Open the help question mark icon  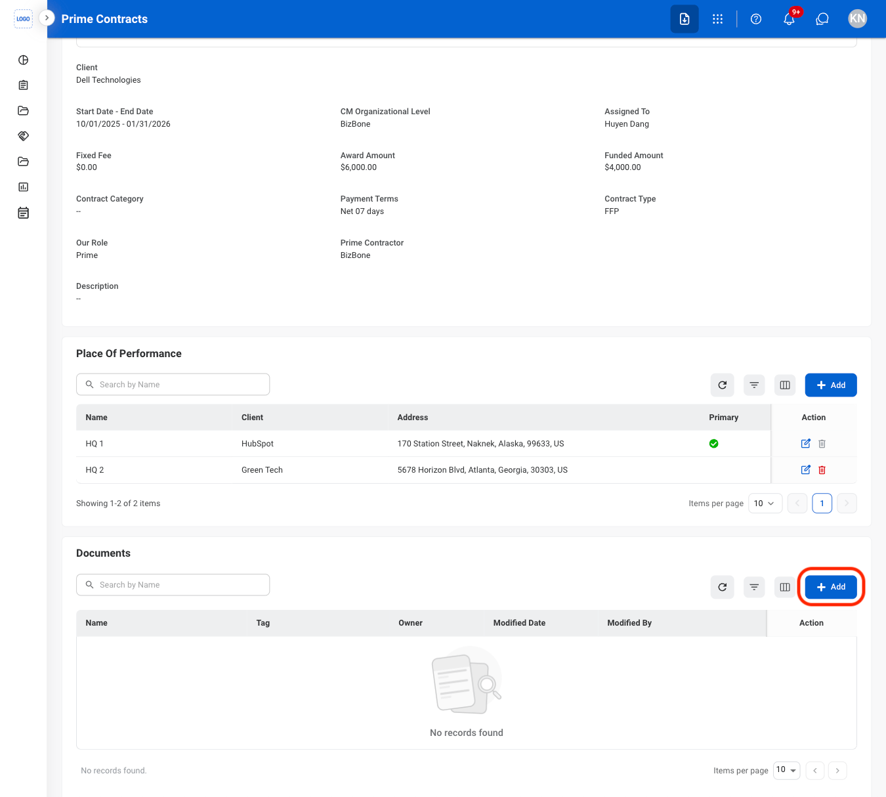point(756,19)
